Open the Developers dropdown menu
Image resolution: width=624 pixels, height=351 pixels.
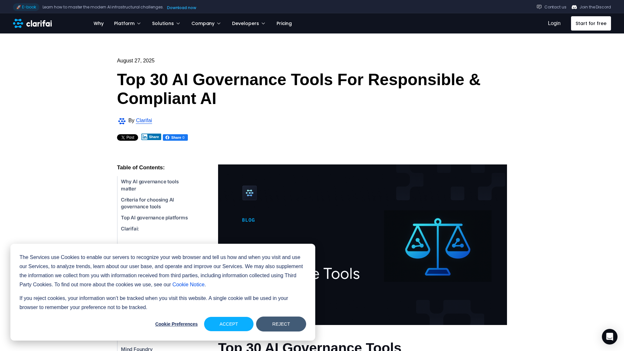point(249,23)
